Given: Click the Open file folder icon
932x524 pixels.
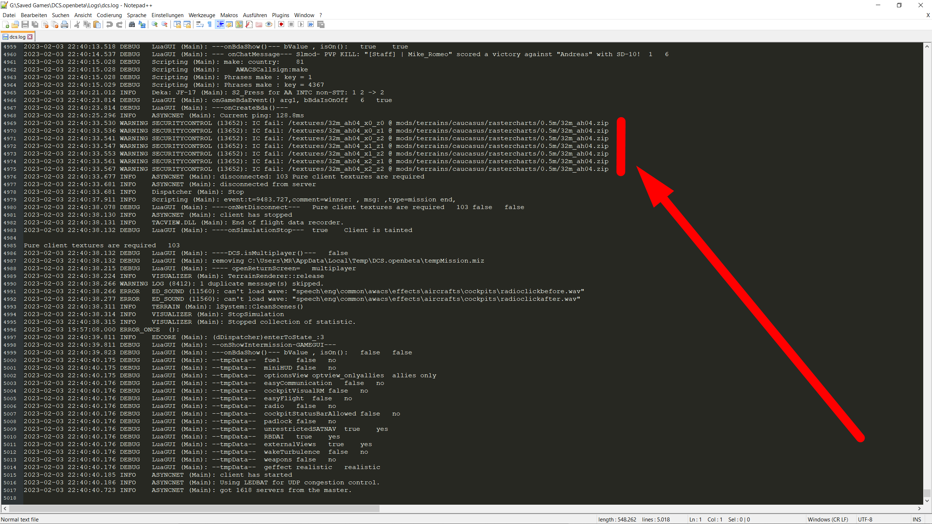Looking at the screenshot, I should [x=15, y=24].
